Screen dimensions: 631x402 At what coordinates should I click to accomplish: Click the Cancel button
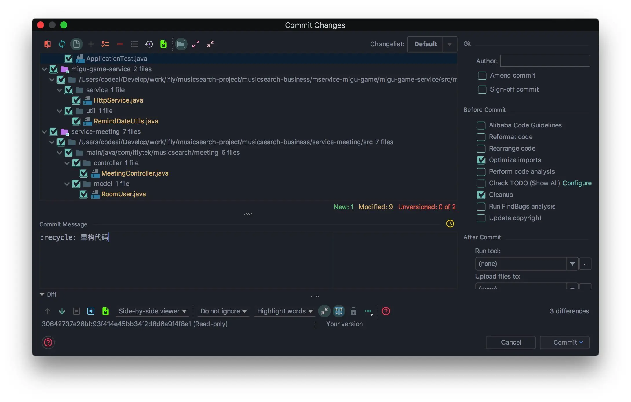(510, 342)
